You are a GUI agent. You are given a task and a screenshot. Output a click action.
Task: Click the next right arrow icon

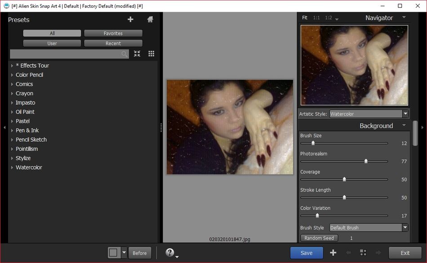(378, 253)
